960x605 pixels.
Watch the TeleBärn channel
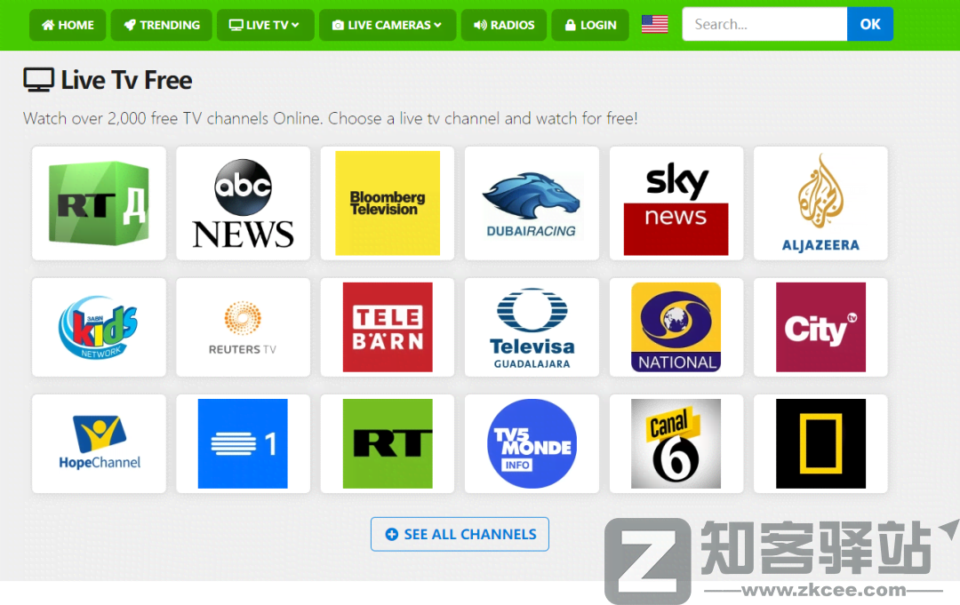click(x=387, y=327)
